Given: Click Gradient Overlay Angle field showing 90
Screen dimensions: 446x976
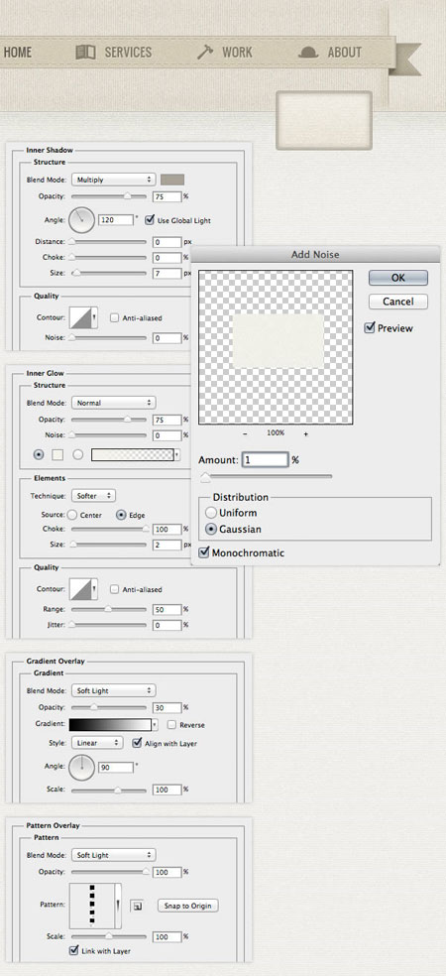Looking at the screenshot, I should 116,768.
